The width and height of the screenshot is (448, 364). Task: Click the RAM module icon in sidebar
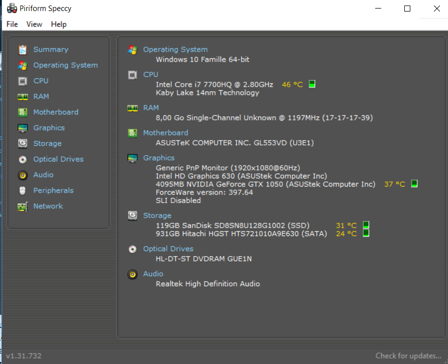23,97
